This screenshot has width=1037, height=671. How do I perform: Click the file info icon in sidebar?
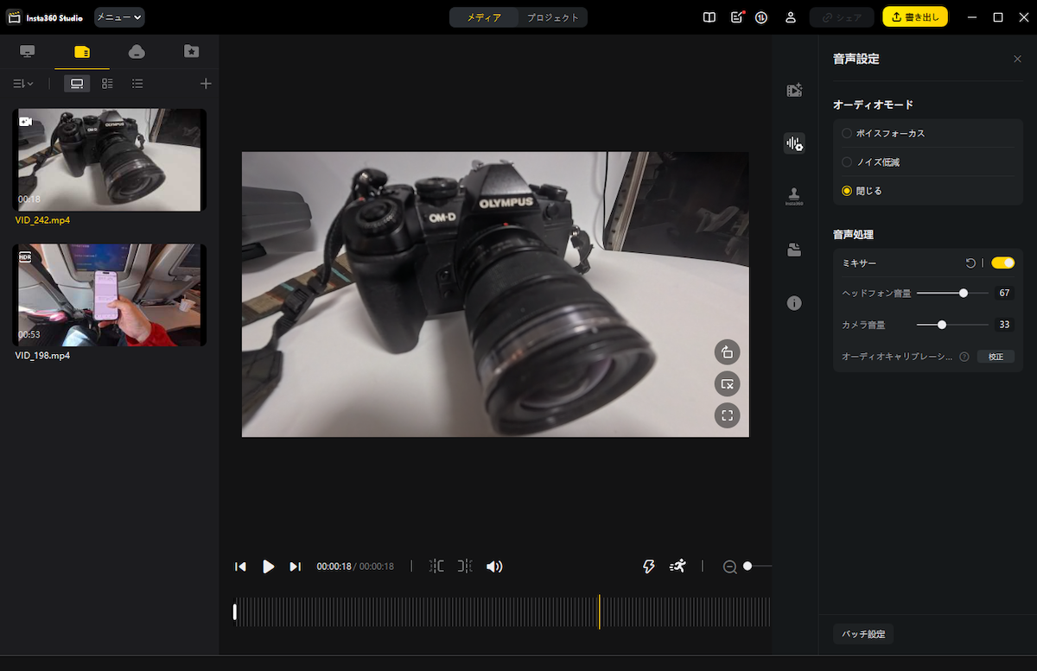(x=794, y=303)
